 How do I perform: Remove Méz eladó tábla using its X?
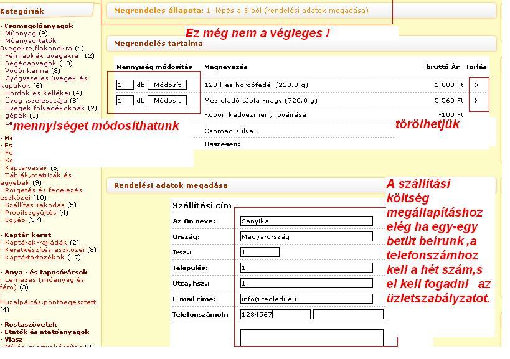pyautogui.click(x=476, y=100)
